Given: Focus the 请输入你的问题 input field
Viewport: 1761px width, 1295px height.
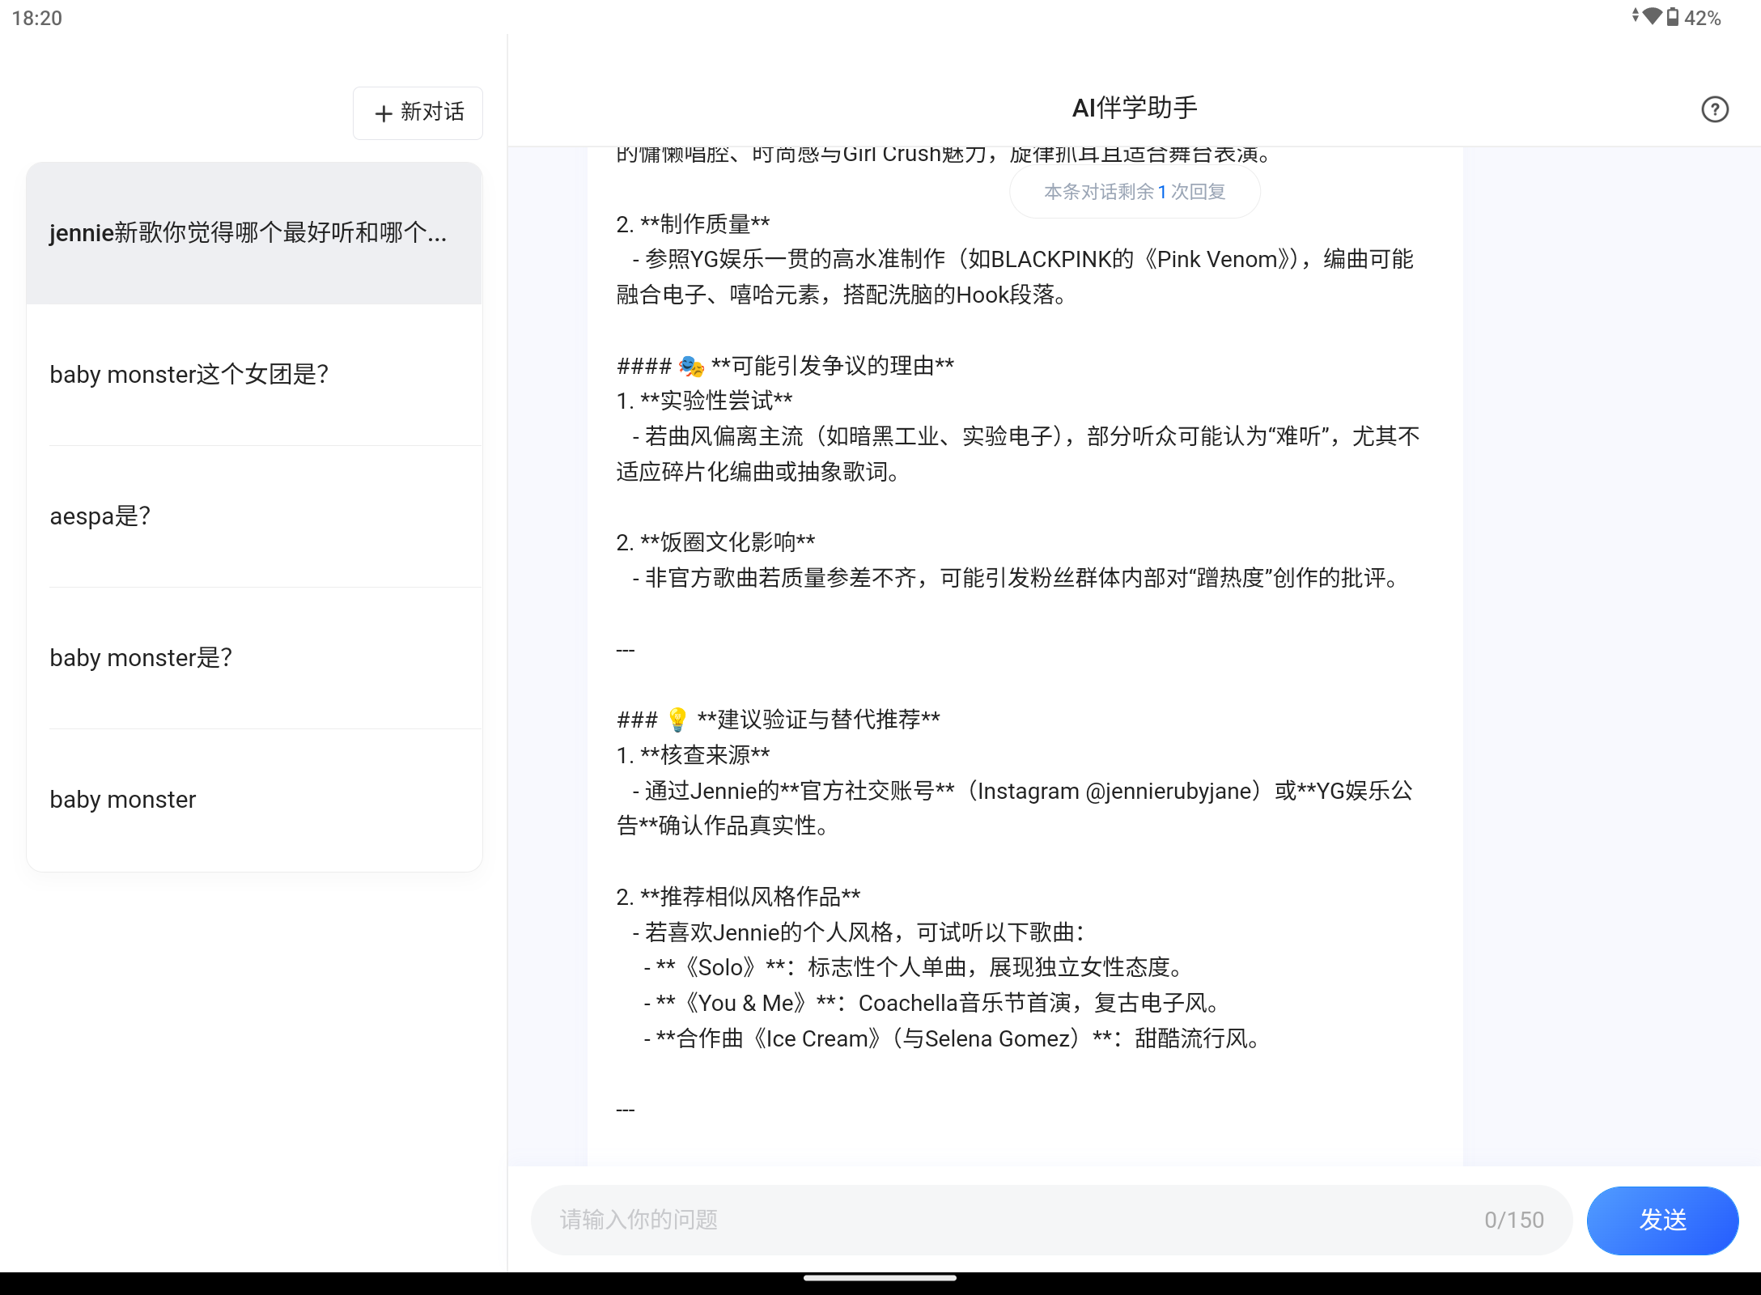Looking at the screenshot, I should pyautogui.click(x=1051, y=1220).
